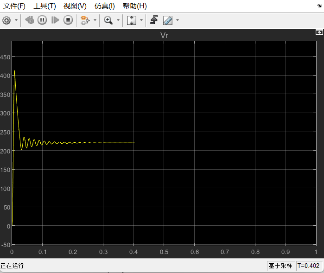Expand the axes scaling dropdown arrow
Image resolution: width=324 pixels, height=273 pixels.
141,20
